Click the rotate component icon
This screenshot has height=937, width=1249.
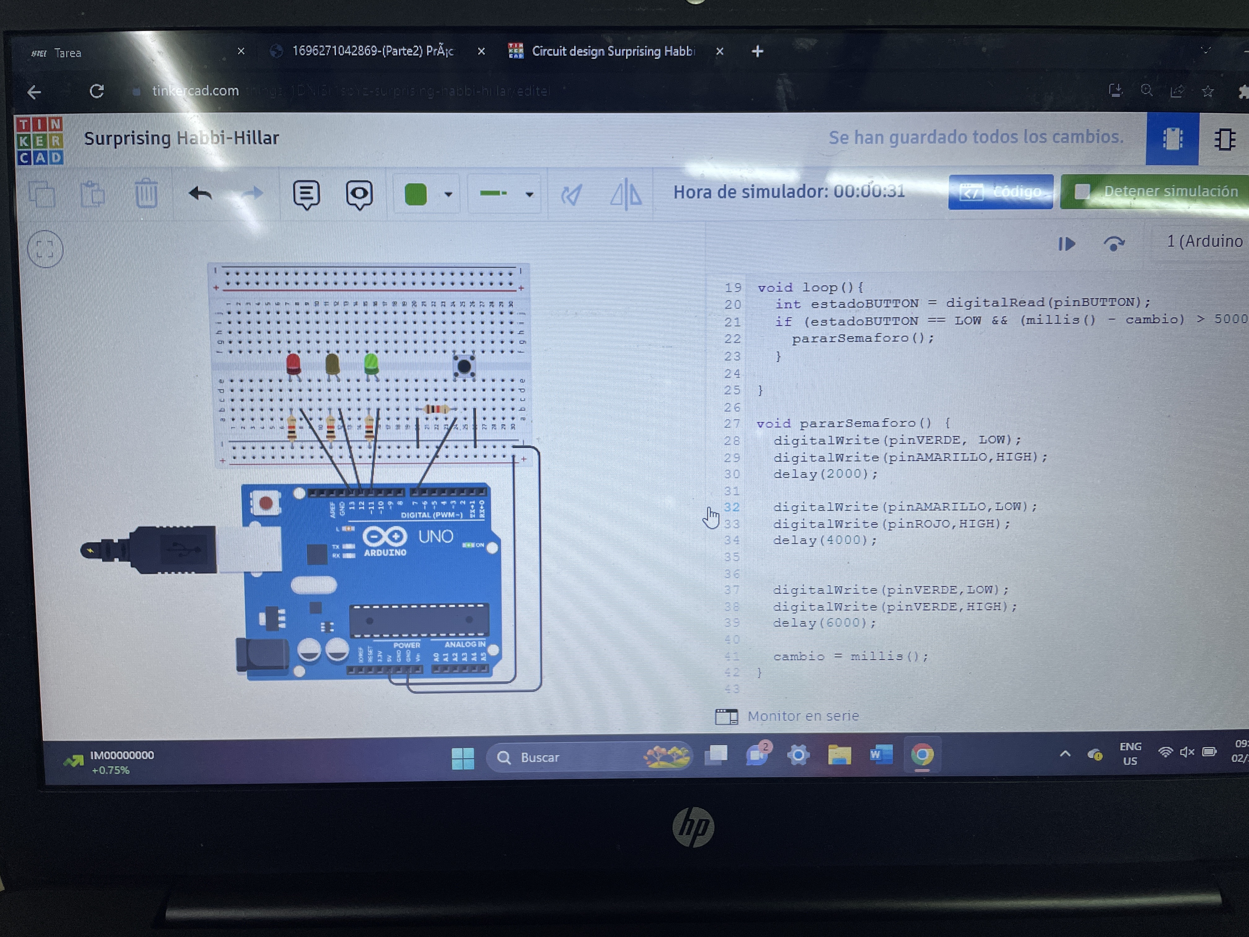click(x=571, y=195)
